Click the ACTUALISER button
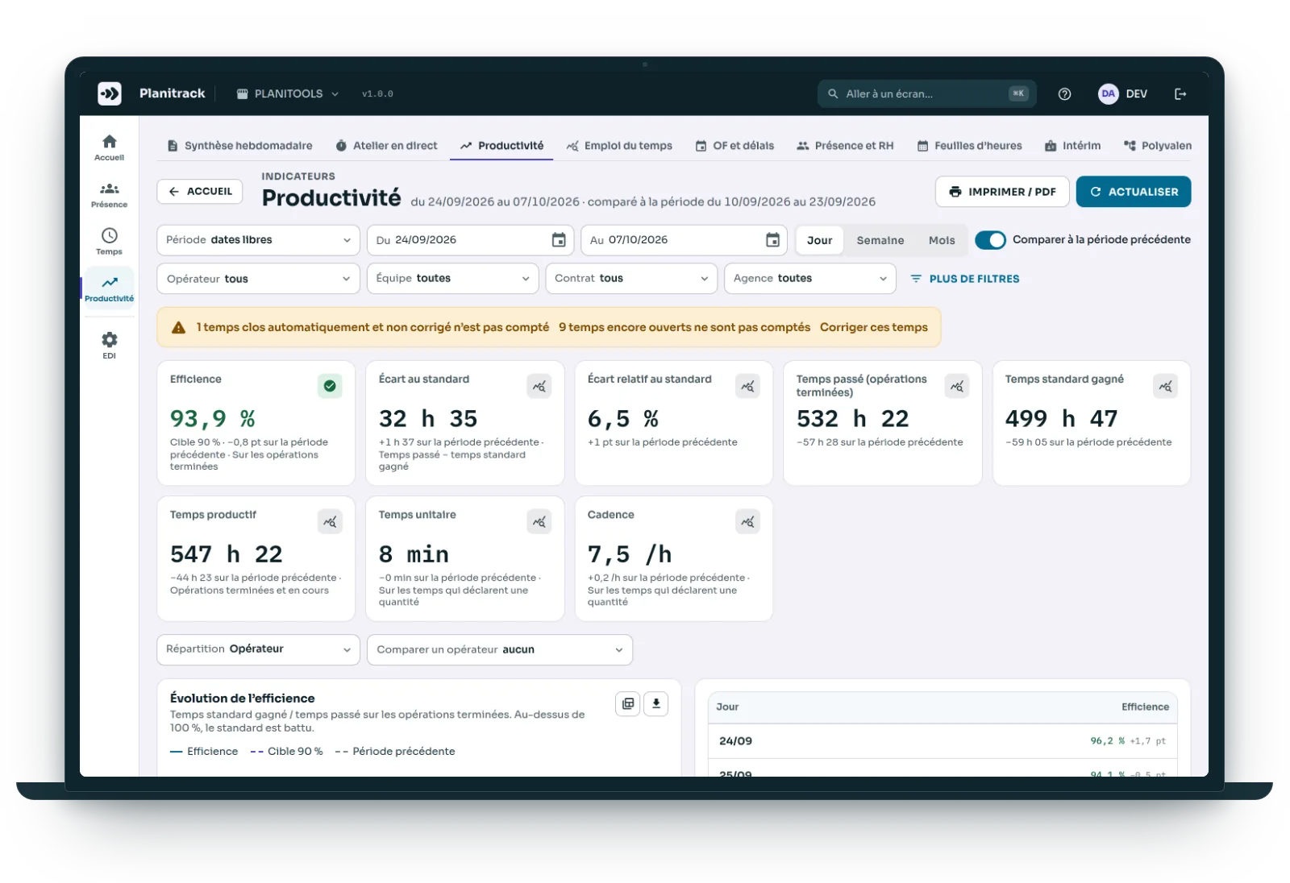The image size is (1290, 883). 1134,192
